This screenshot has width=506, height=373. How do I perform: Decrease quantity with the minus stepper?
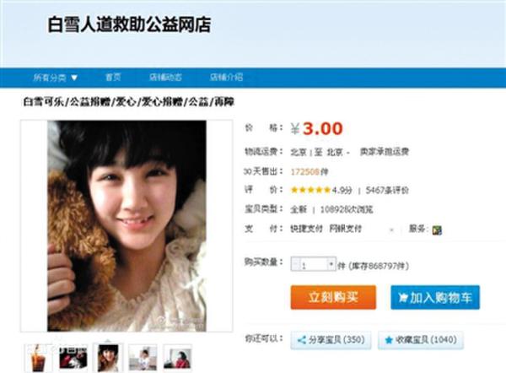(296, 264)
